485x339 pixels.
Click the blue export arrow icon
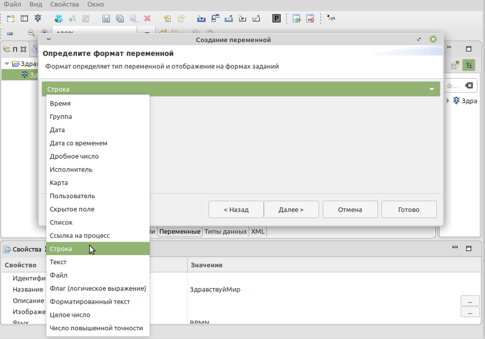pos(229,19)
